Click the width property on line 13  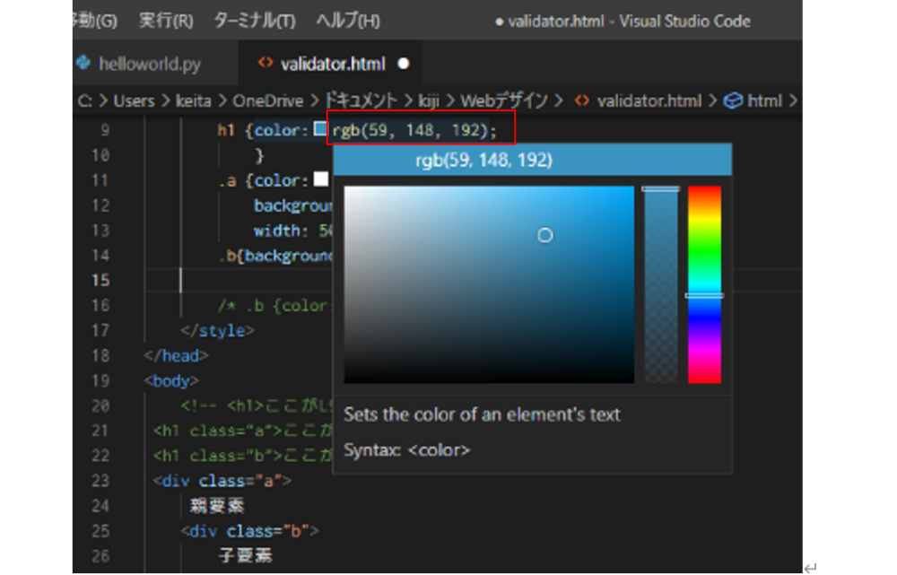(277, 231)
